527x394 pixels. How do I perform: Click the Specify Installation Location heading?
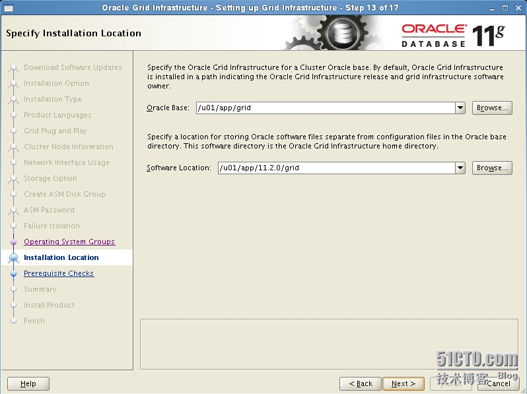tap(73, 33)
